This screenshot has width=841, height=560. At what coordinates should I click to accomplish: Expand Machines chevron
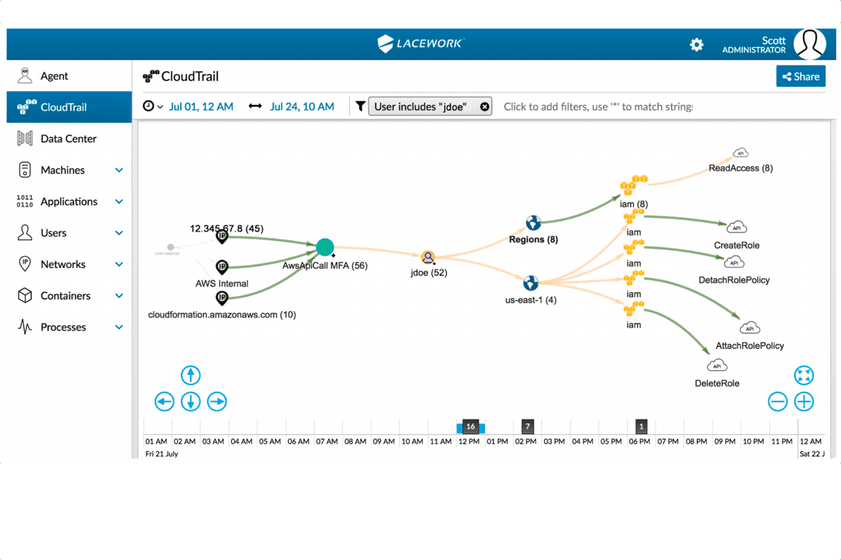pos(119,170)
